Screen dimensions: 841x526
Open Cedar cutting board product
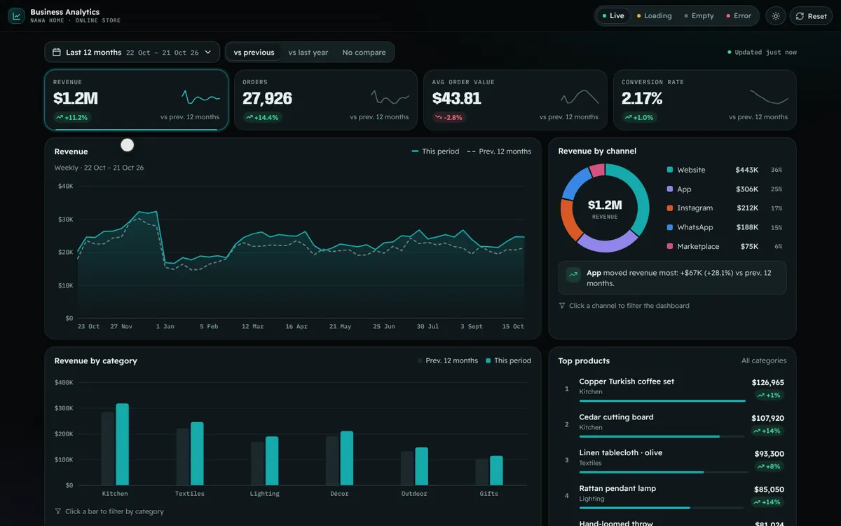coord(673,424)
